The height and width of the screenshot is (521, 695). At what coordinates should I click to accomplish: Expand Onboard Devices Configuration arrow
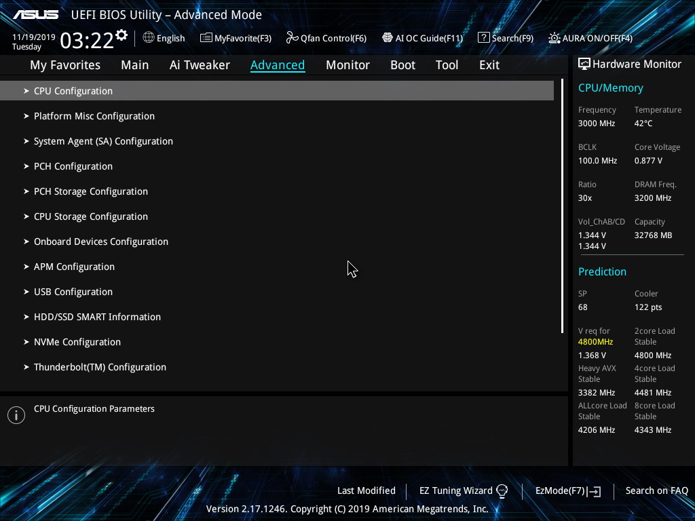click(26, 242)
